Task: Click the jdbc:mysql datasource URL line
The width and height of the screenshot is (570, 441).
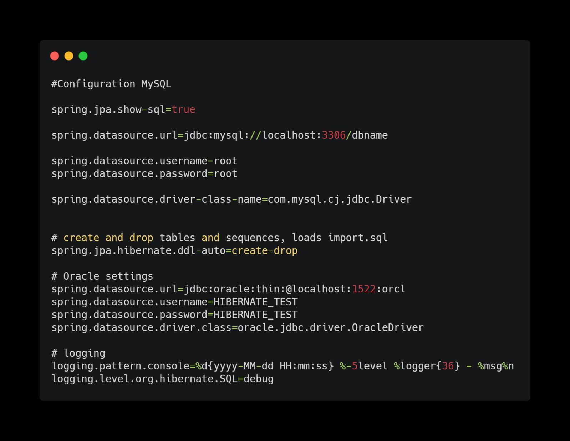Action: [x=220, y=135]
